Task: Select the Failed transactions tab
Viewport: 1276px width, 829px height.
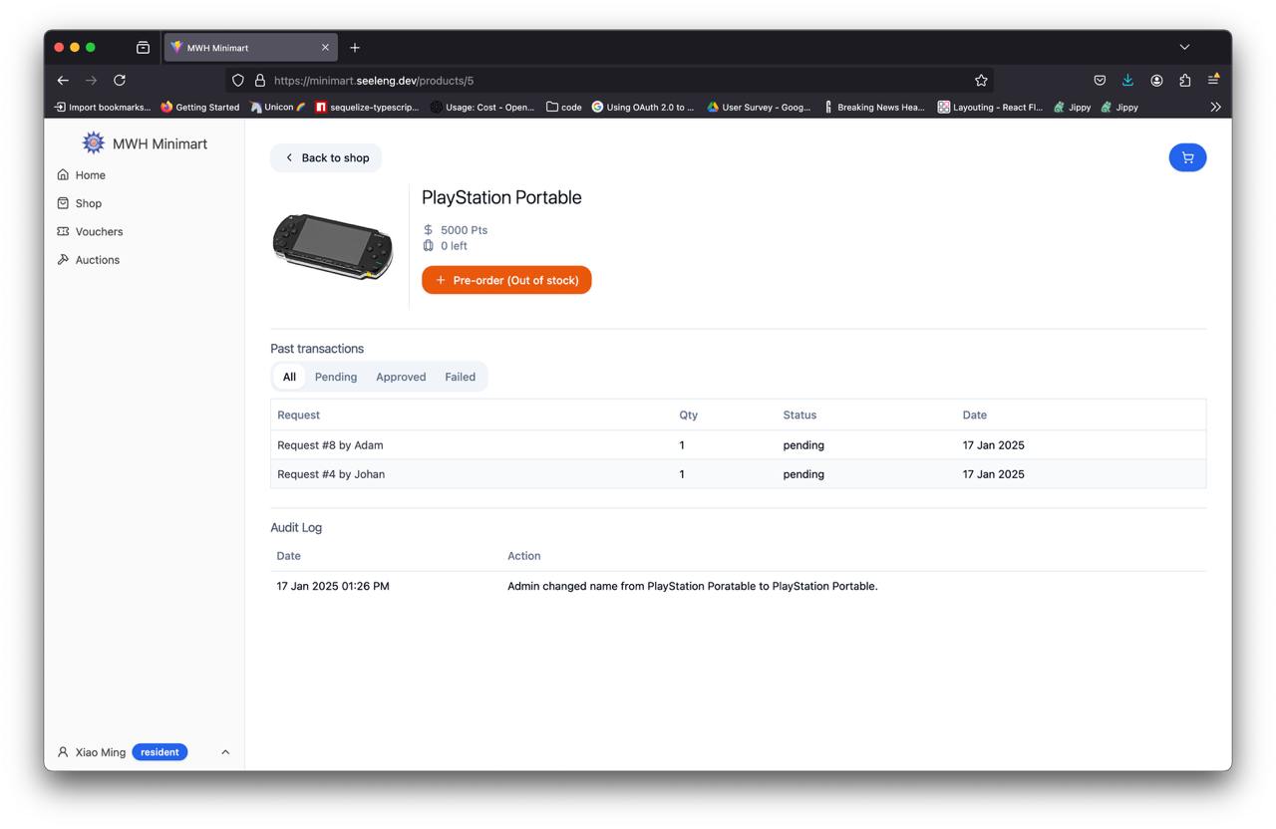Action: [460, 377]
